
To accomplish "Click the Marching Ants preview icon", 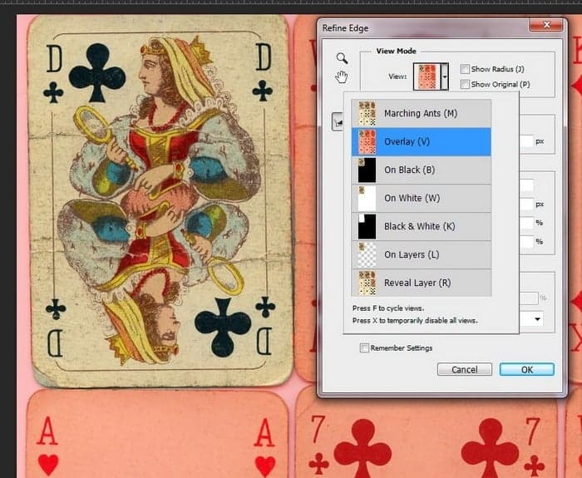I will tap(367, 114).
